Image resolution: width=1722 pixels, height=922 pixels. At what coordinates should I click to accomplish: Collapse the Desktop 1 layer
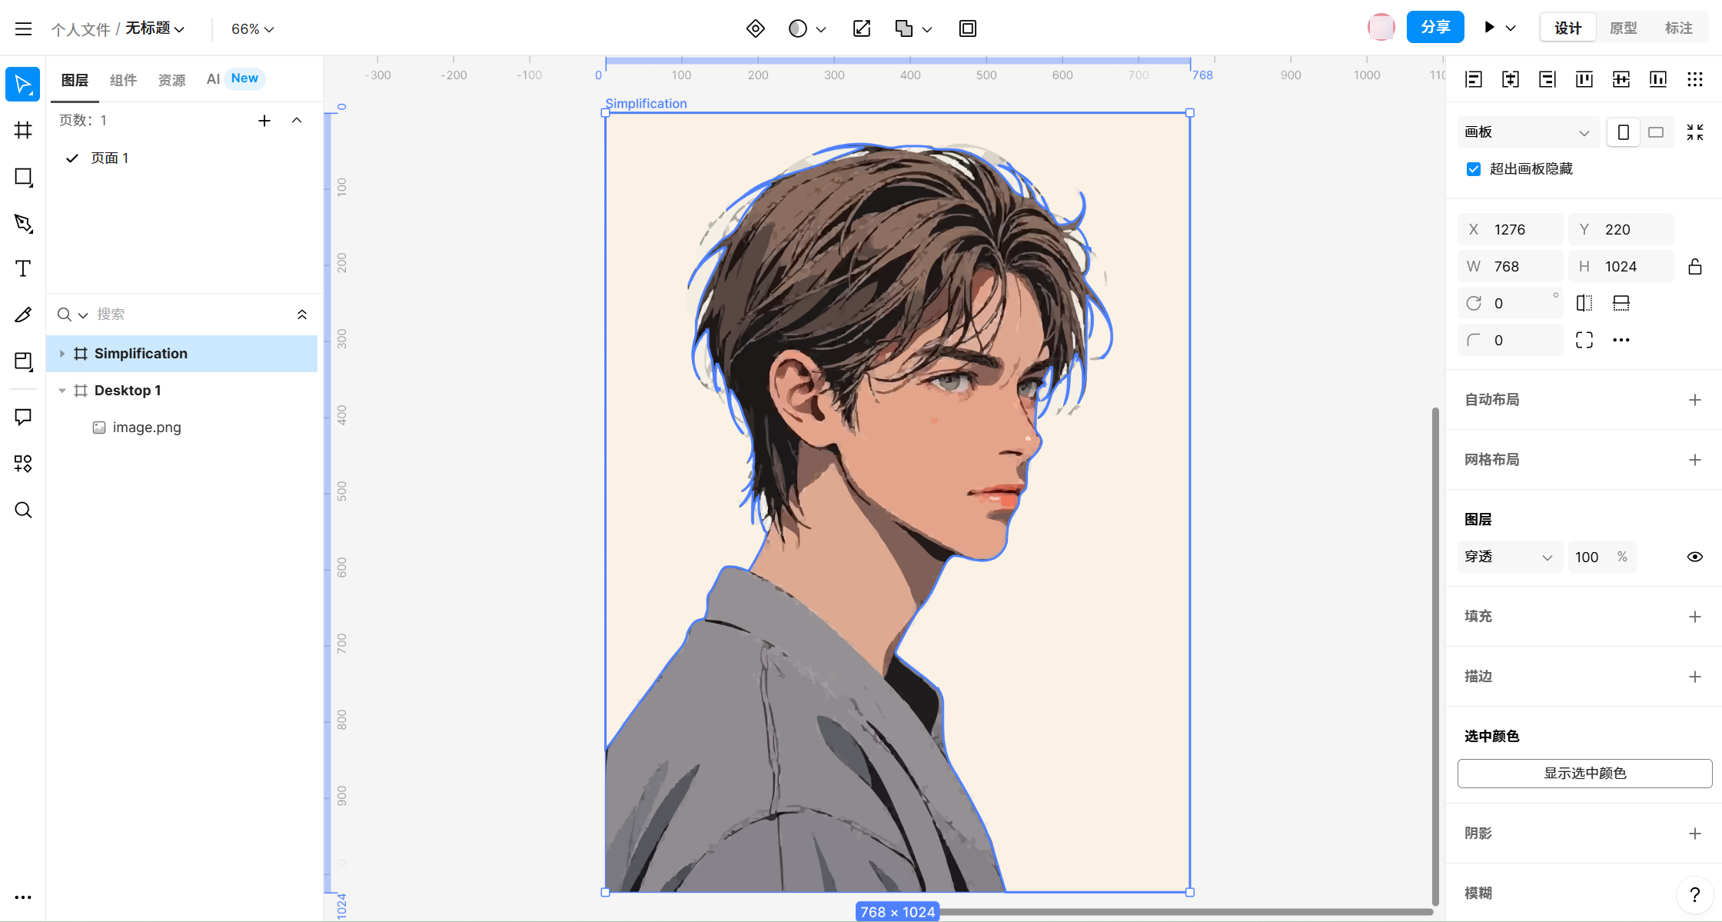(62, 391)
